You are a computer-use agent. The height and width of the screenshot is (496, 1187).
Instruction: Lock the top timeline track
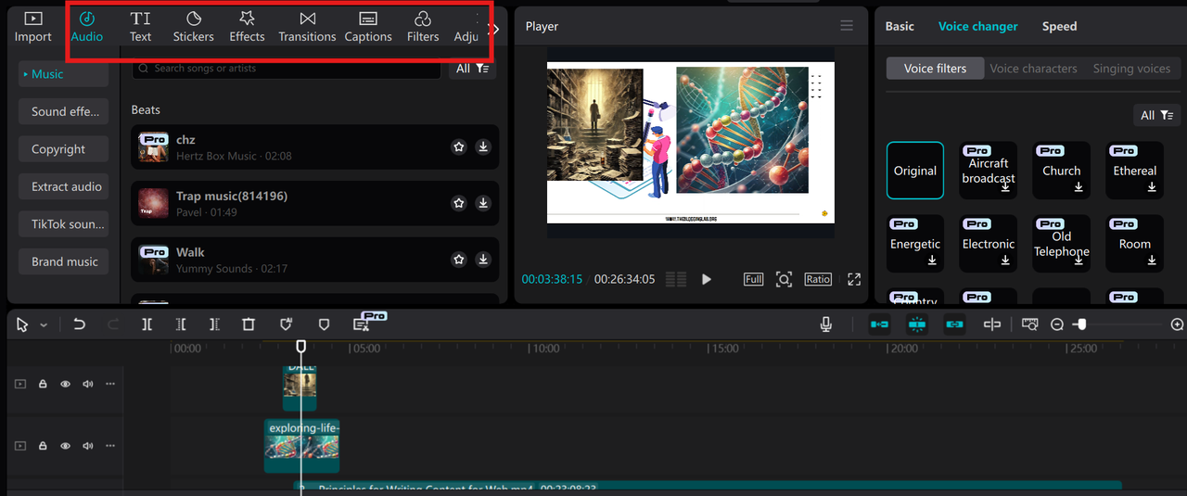(43, 384)
